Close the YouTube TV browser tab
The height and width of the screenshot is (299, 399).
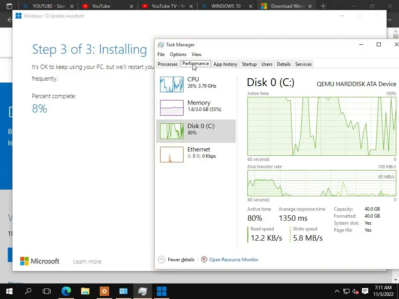tap(191, 6)
